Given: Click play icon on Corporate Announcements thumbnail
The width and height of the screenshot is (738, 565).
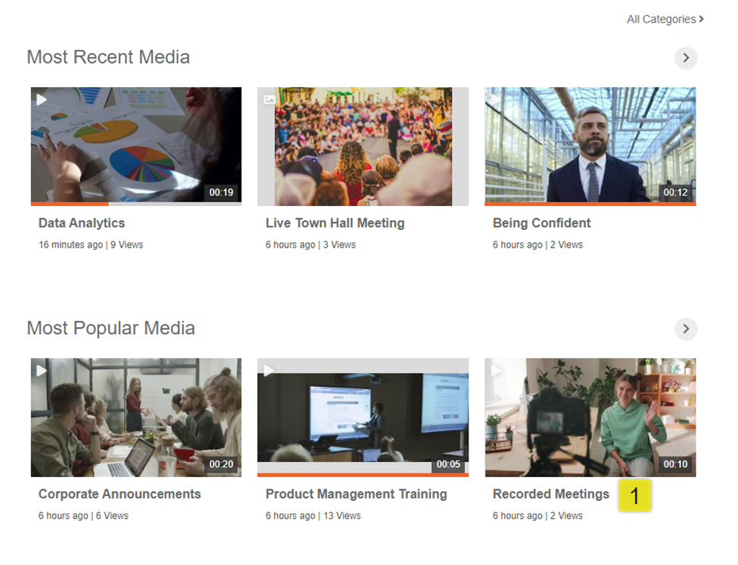Looking at the screenshot, I should point(42,370).
